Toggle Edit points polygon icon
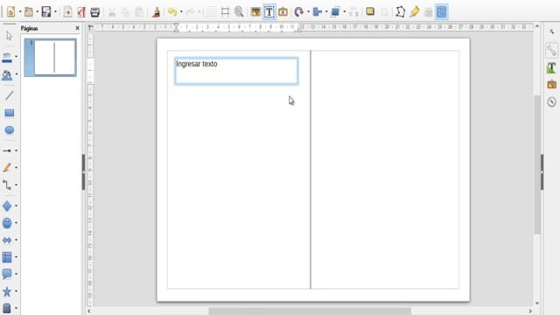This screenshot has height=315, width=560. click(401, 11)
